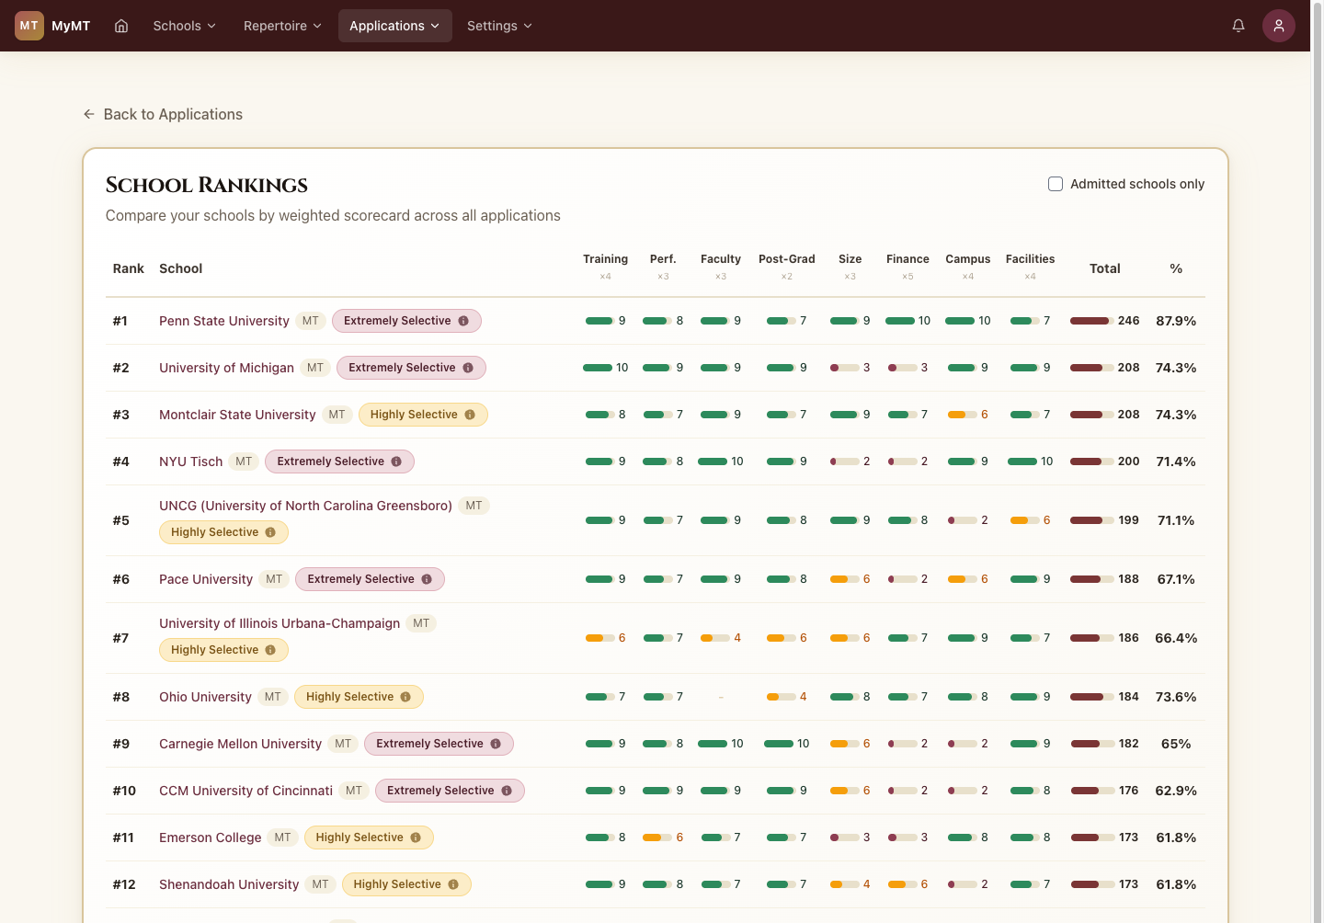Open Ohio University link

click(205, 697)
